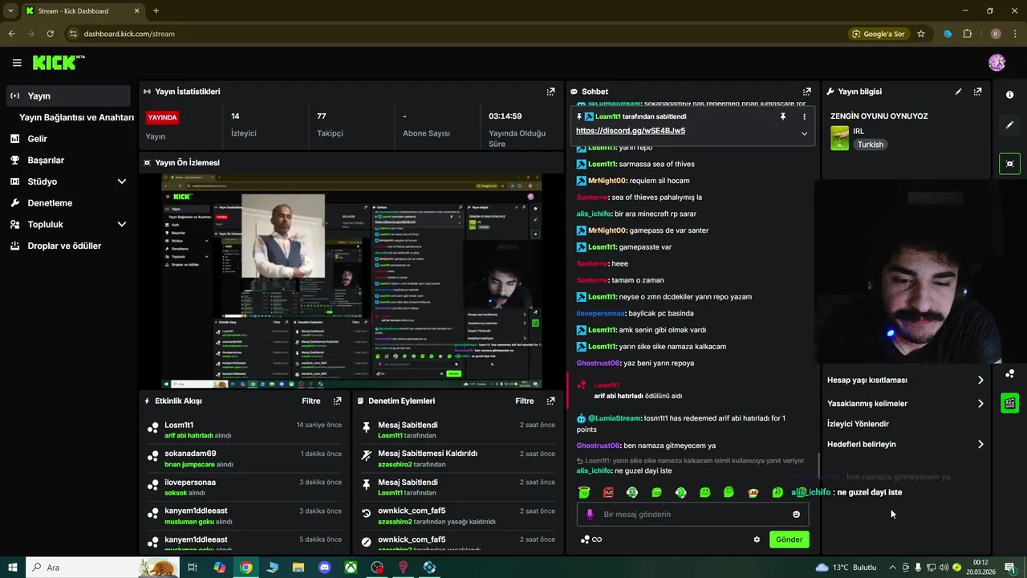Image resolution: width=1027 pixels, height=578 pixels.
Task: Show hidden system tray icons
Action: [x=892, y=568]
